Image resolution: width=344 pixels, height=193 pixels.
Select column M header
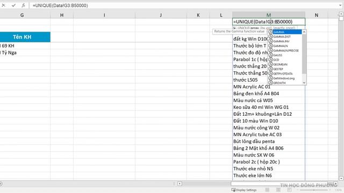point(269,15)
